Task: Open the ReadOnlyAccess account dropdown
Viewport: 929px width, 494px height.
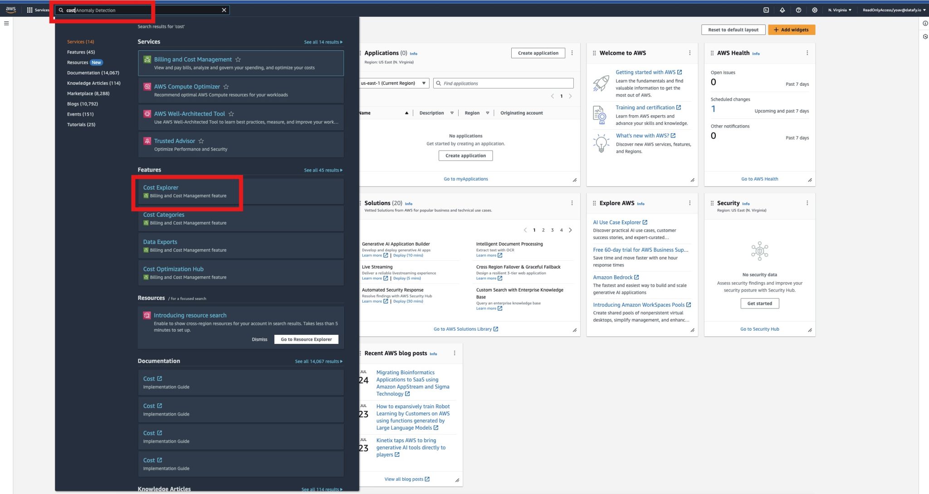Action: 893,10
